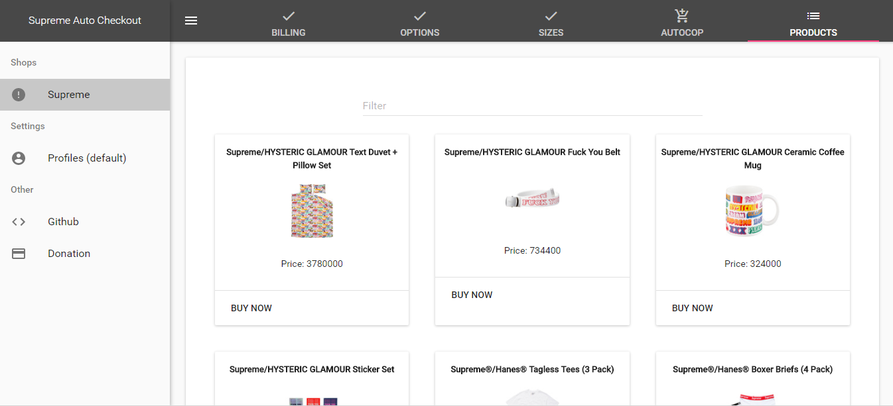Click the Billing checkmark icon
Image resolution: width=893 pixels, height=406 pixels.
(x=289, y=15)
